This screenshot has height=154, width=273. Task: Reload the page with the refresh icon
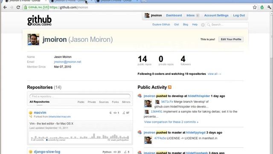pos(18,7)
